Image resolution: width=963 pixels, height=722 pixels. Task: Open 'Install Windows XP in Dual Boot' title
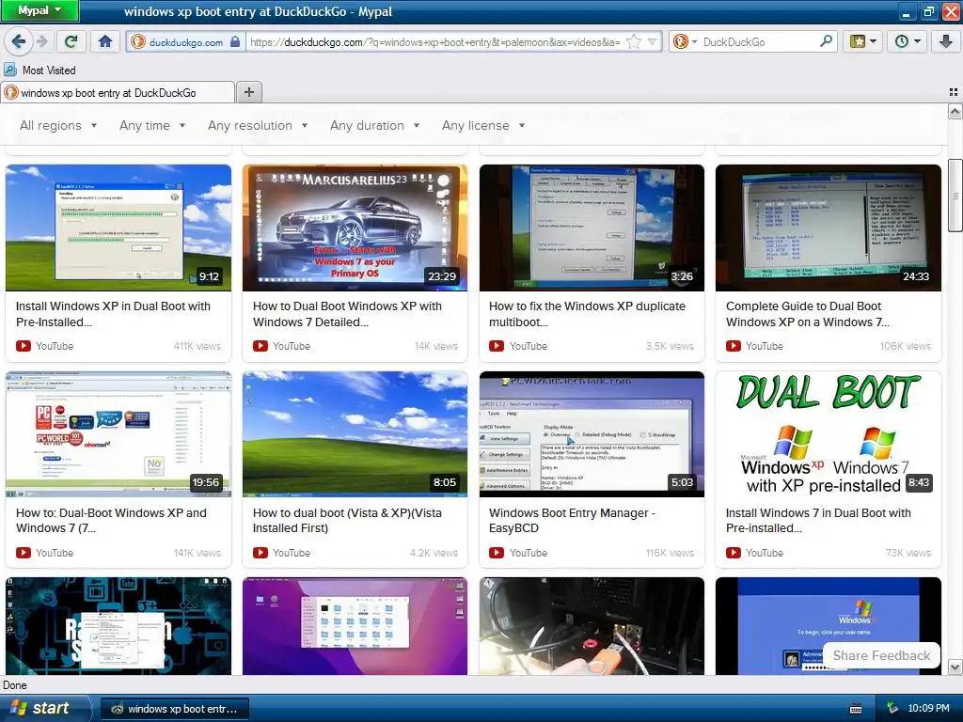[x=113, y=314]
